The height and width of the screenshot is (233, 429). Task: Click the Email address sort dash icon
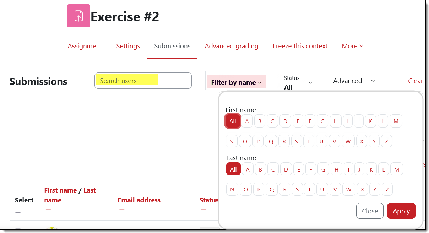click(122, 210)
